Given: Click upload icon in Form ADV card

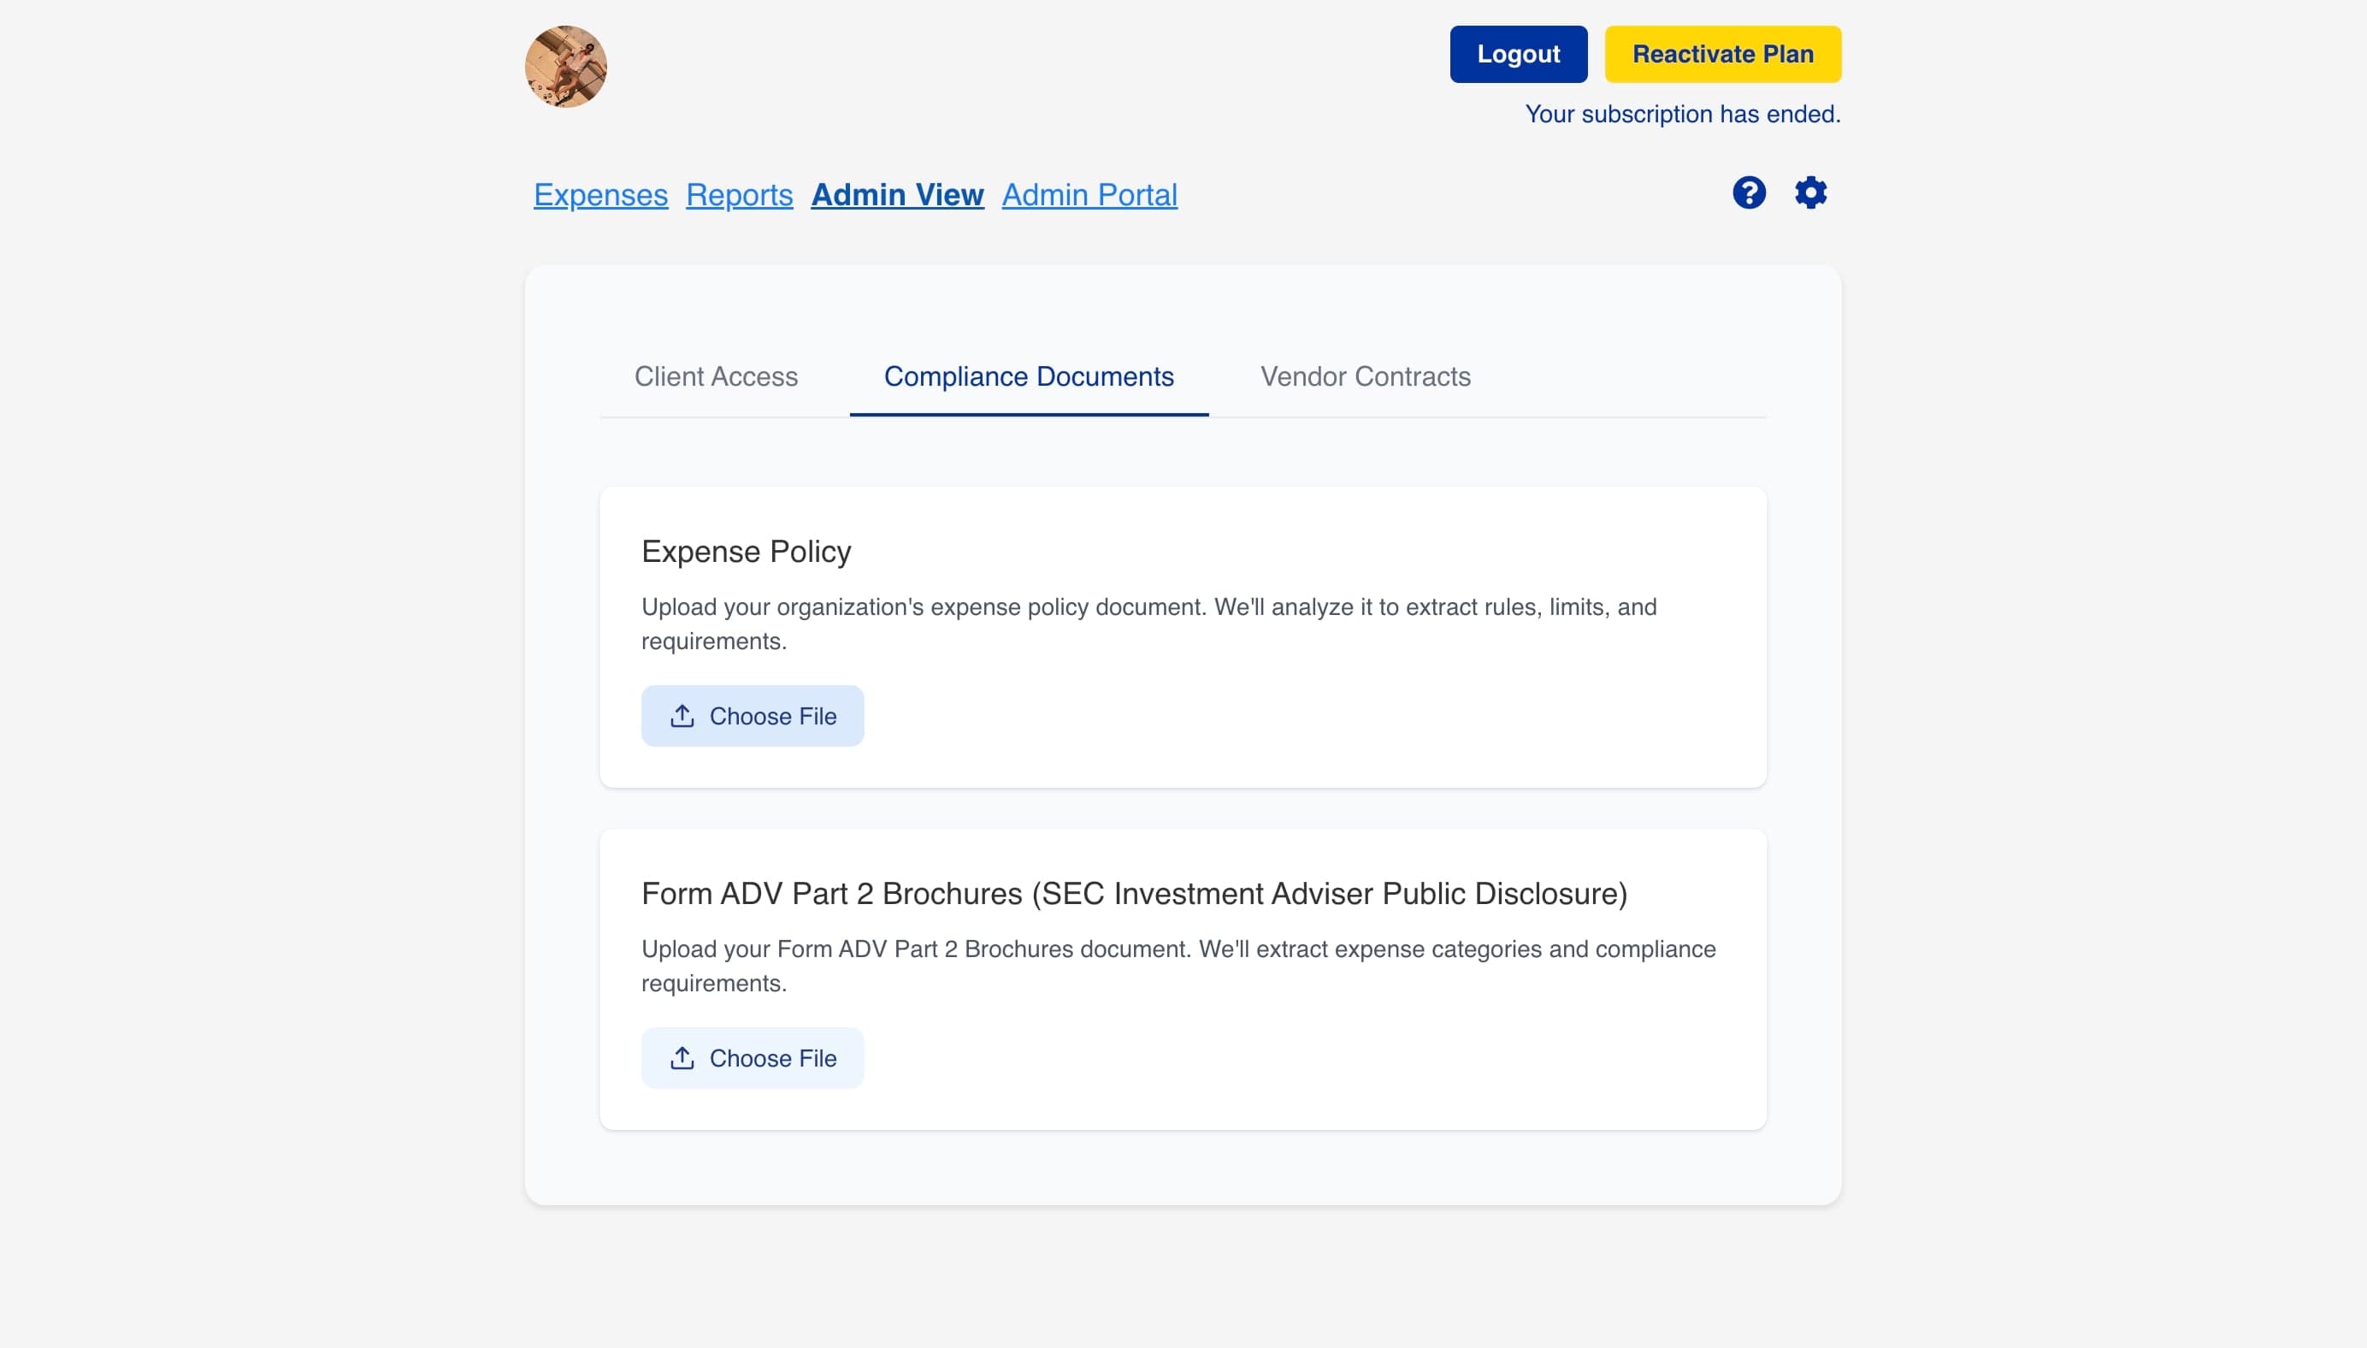Looking at the screenshot, I should (x=682, y=1057).
